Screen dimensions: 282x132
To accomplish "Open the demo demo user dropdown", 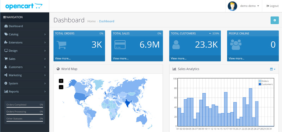I will (250, 6).
